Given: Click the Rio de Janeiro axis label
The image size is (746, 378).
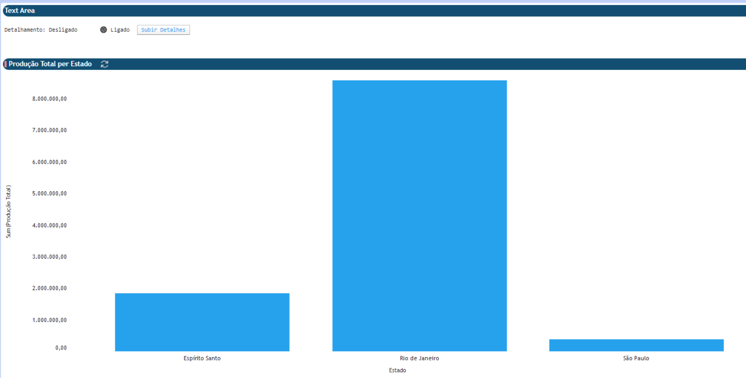Looking at the screenshot, I should click(x=419, y=358).
